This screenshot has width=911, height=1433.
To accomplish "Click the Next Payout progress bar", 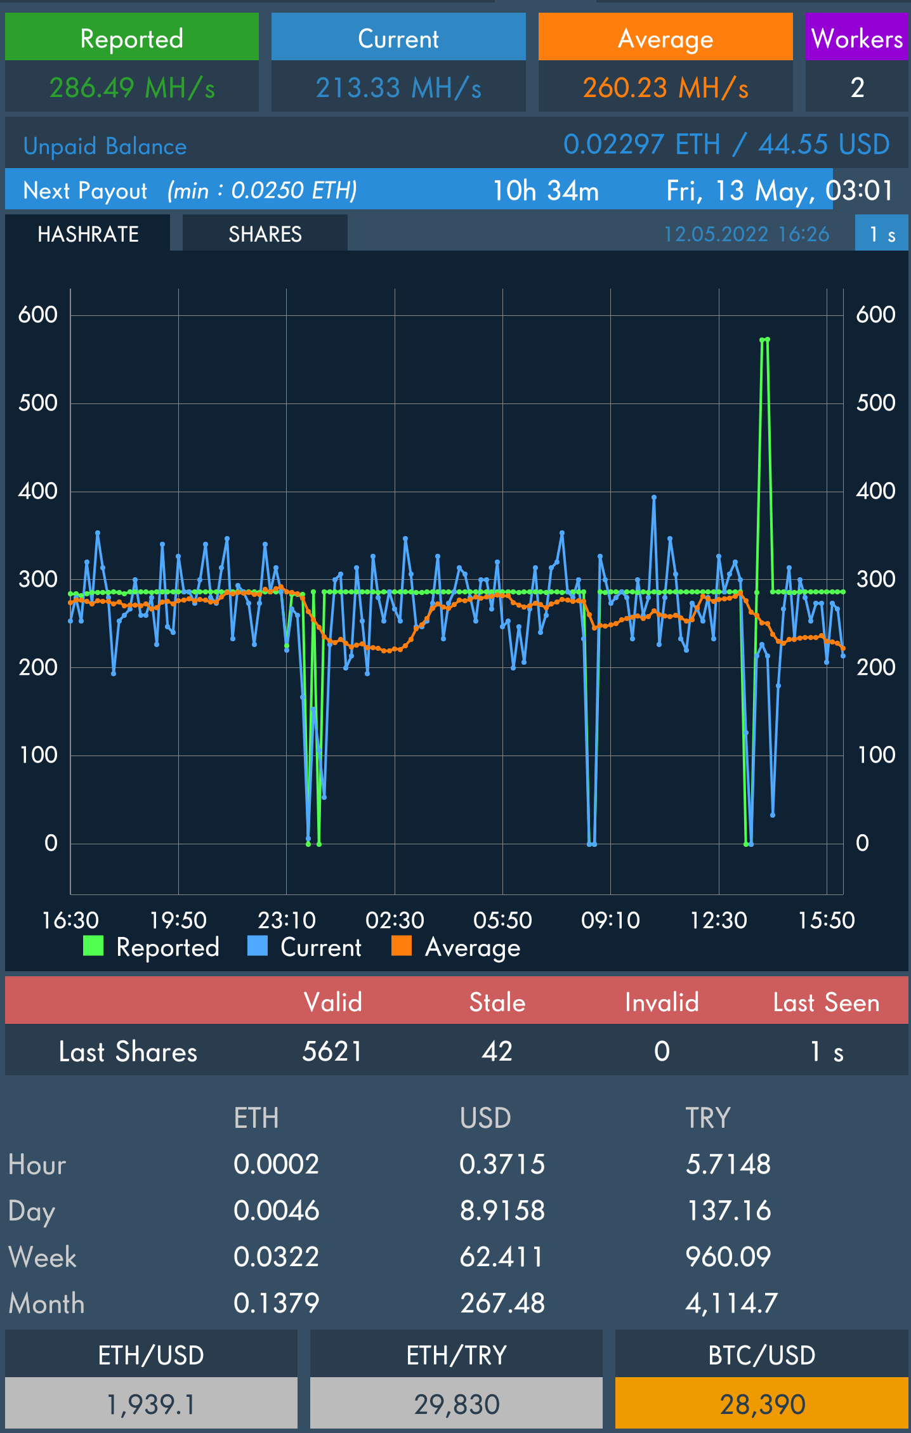I will pyautogui.click(x=457, y=189).
